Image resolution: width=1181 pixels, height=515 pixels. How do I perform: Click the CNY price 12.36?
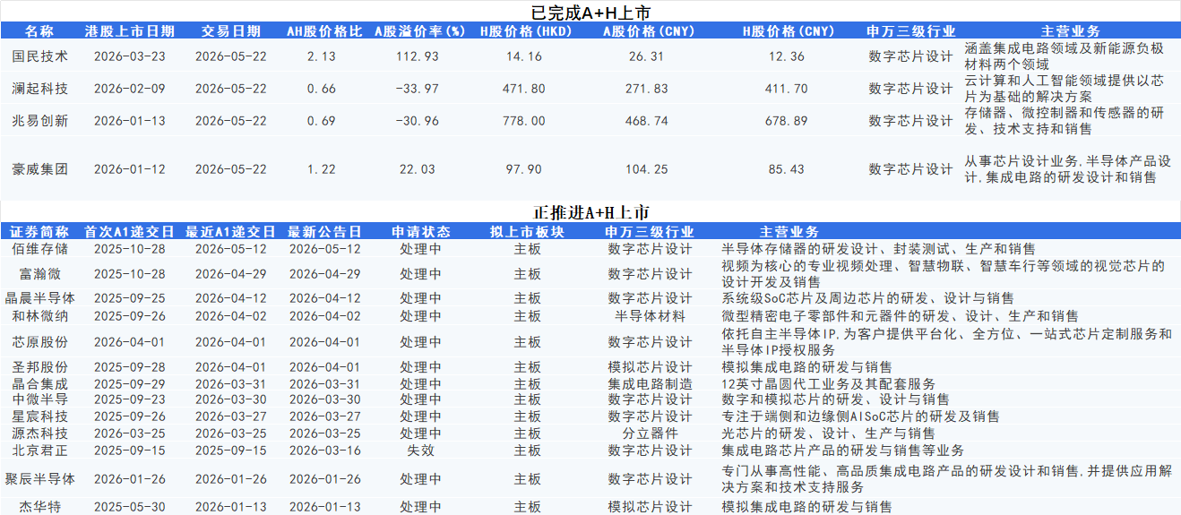point(787,56)
